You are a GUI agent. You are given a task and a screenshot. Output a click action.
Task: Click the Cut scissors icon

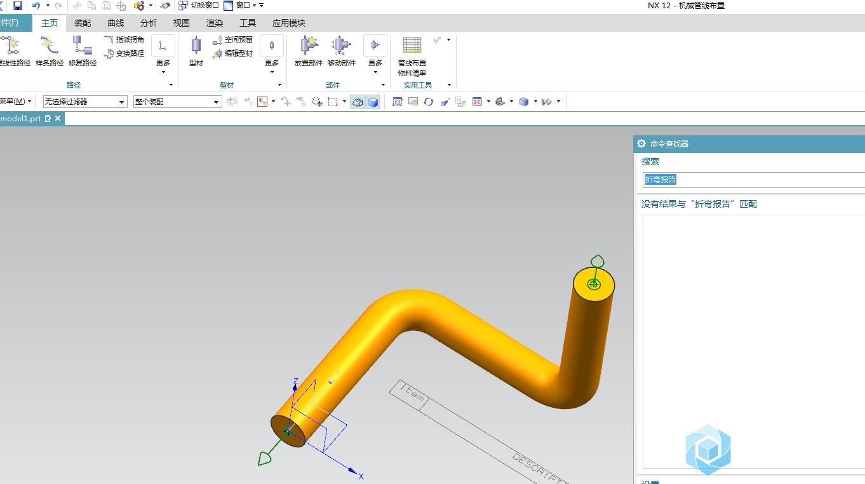[77, 6]
